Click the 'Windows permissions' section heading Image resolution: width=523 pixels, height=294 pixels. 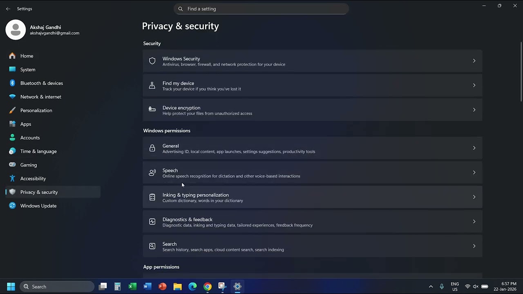(x=167, y=131)
